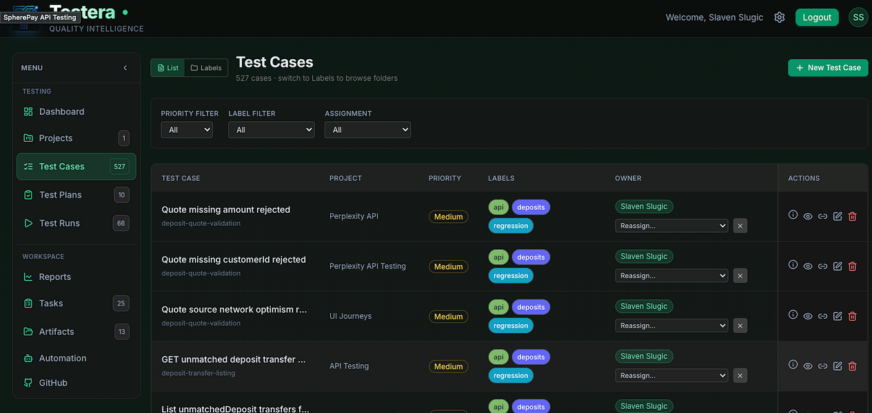
Task: Open Reassign dropdown for Quote source network optimism
Action: point(671,326)
